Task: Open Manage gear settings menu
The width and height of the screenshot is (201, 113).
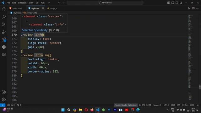Action: pyautogui.click(x=4, y=100)
